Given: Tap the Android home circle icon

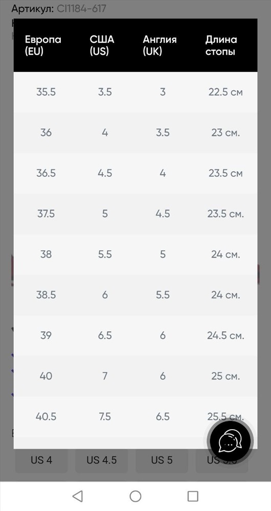Looking at the screenshot, I should [x=135, y=496].
